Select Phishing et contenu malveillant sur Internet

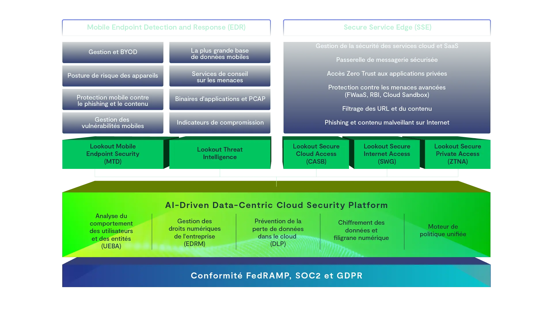click(387, 123)
